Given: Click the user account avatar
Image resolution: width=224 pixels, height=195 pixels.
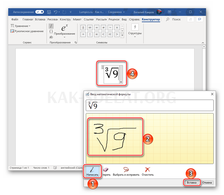Looking at the screenshot, I should pyautogui.click(x=159, y=12).
